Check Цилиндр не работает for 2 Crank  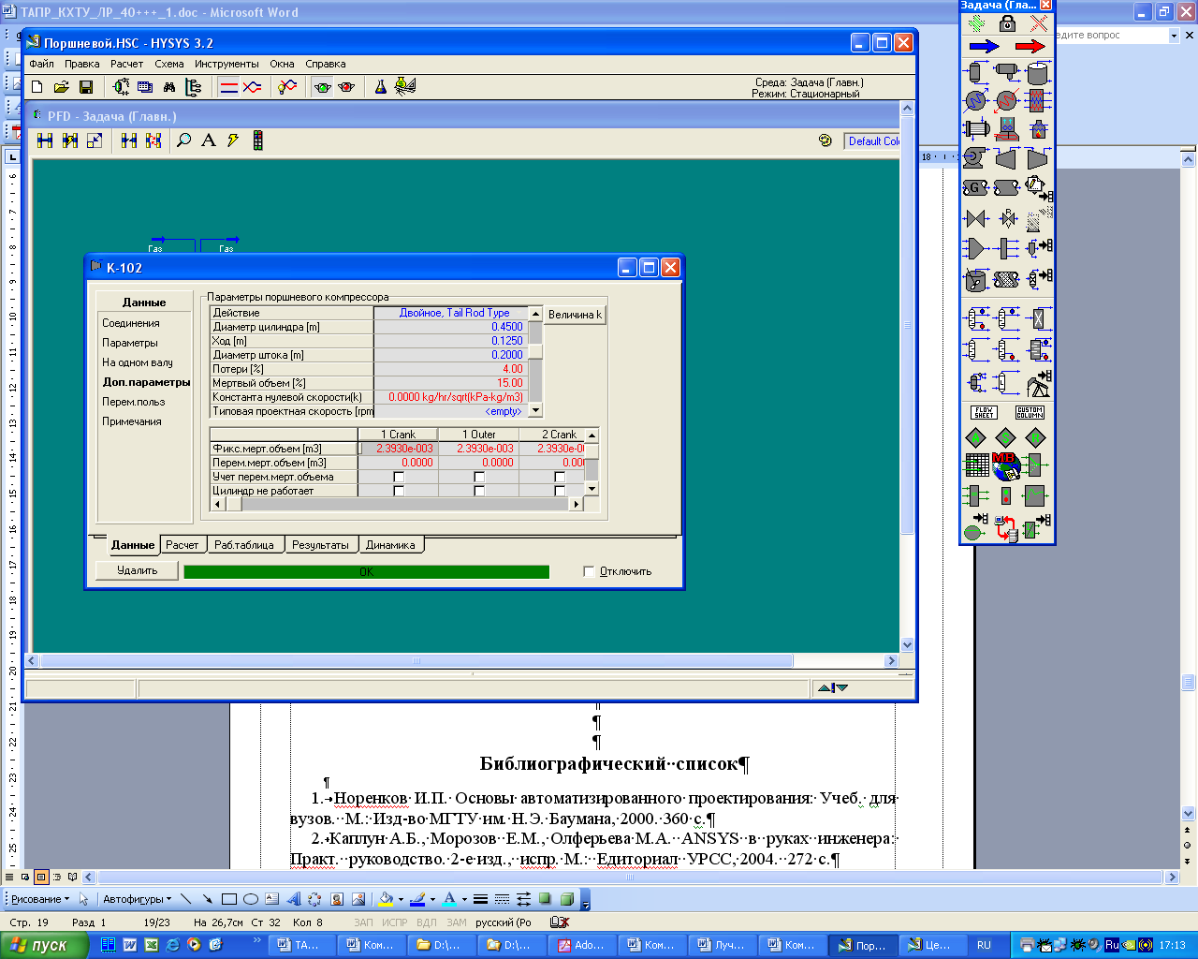point(560,491)
